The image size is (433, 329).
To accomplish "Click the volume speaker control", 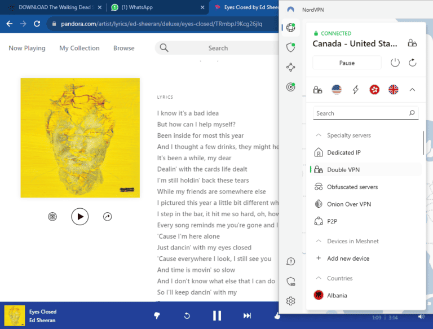I will click(421, 316).
